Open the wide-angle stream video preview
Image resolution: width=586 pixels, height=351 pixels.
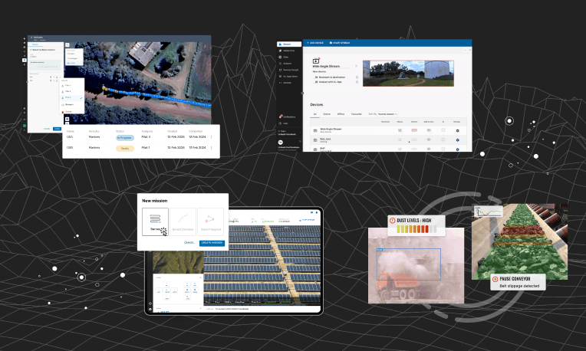(408, 73)
